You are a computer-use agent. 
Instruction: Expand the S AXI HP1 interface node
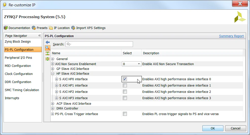pos(56,86)
